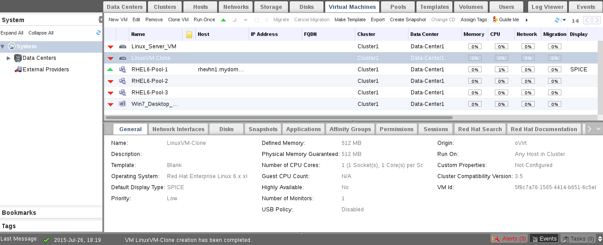This screenshot has width=603, height=245.
Task: Show more toolbar actions overflow arrow
Action: tap(526, 20)
